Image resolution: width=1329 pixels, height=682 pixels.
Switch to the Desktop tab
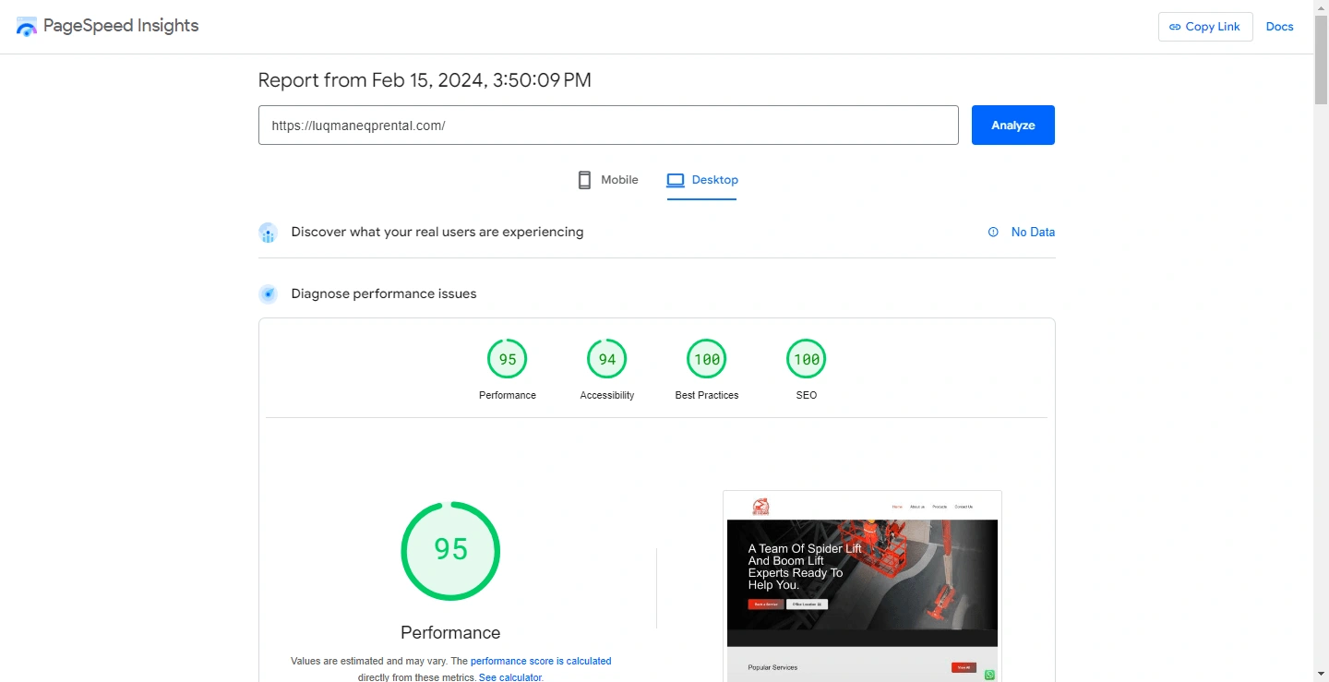[x=702, y=180]
